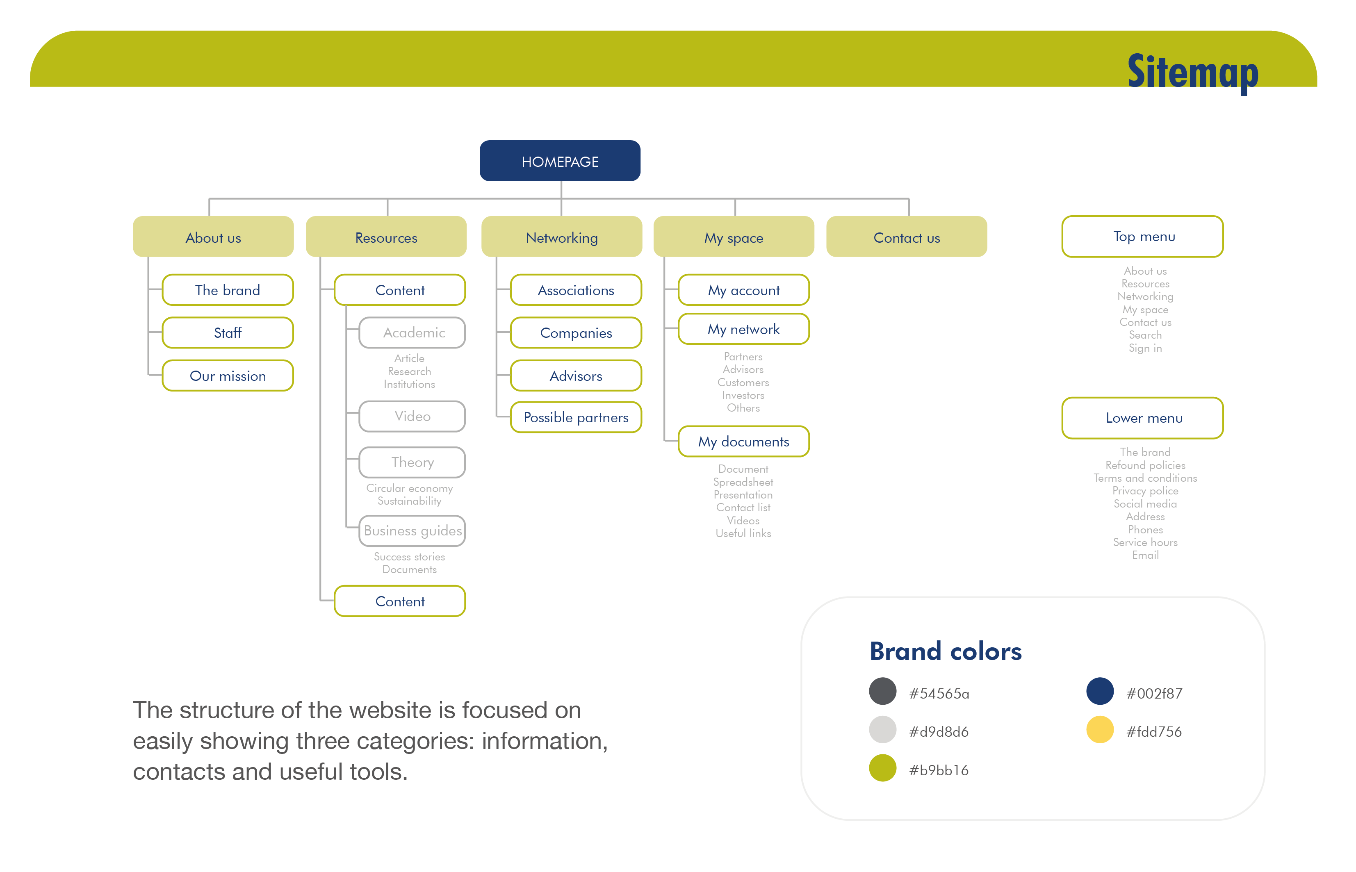Toggle the Video subsection under Resources
Viewport: 1356px width, 872px height.
click(413, 415)
